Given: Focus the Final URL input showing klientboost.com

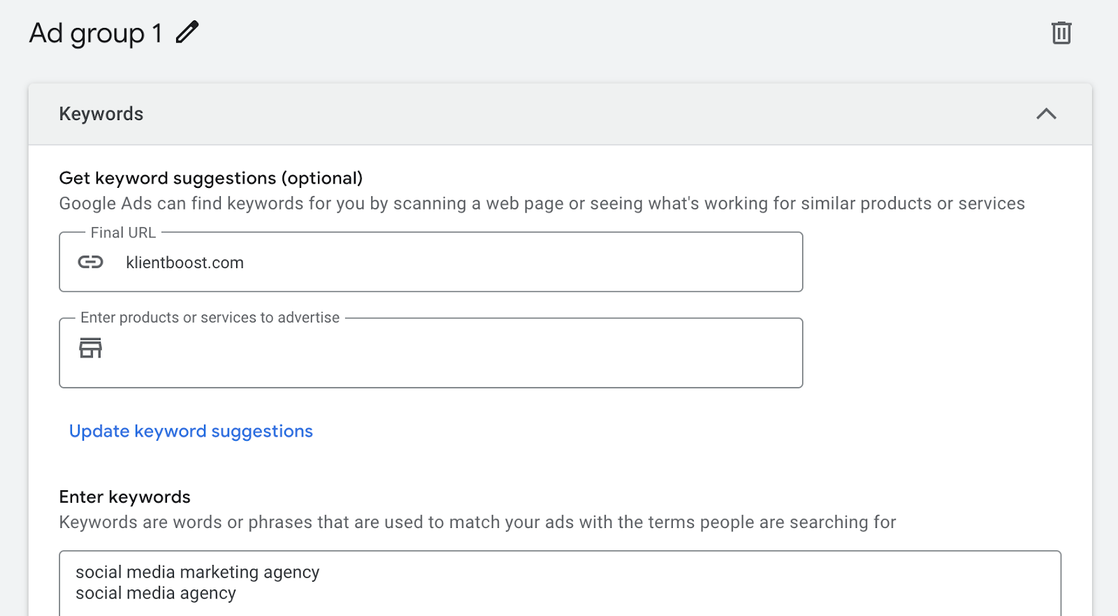Looking at the screenshot, I should tap(431, 262).
